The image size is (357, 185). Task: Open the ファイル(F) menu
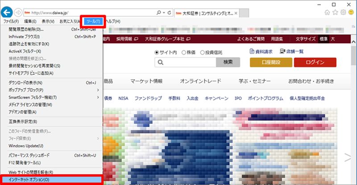(x=11, y=21)
